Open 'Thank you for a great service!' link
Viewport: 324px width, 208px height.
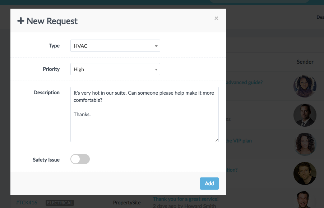pos(186,199)
